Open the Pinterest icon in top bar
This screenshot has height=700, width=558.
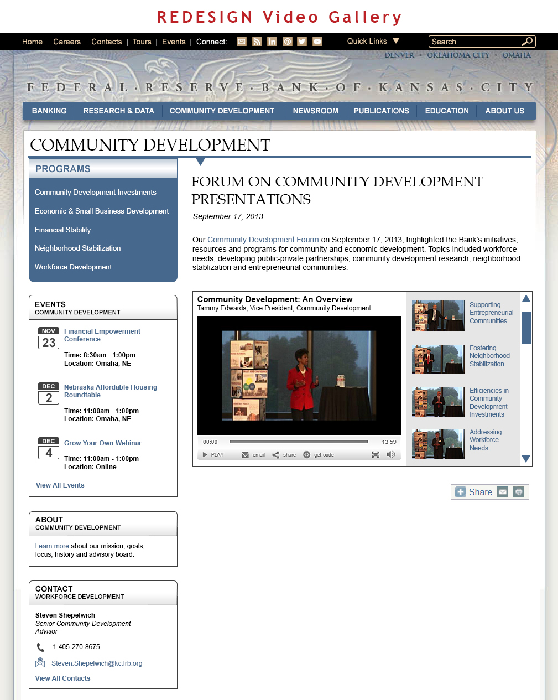287,42
